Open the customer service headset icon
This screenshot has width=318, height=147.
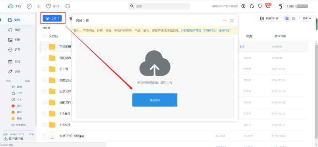(x=252, y=6)
